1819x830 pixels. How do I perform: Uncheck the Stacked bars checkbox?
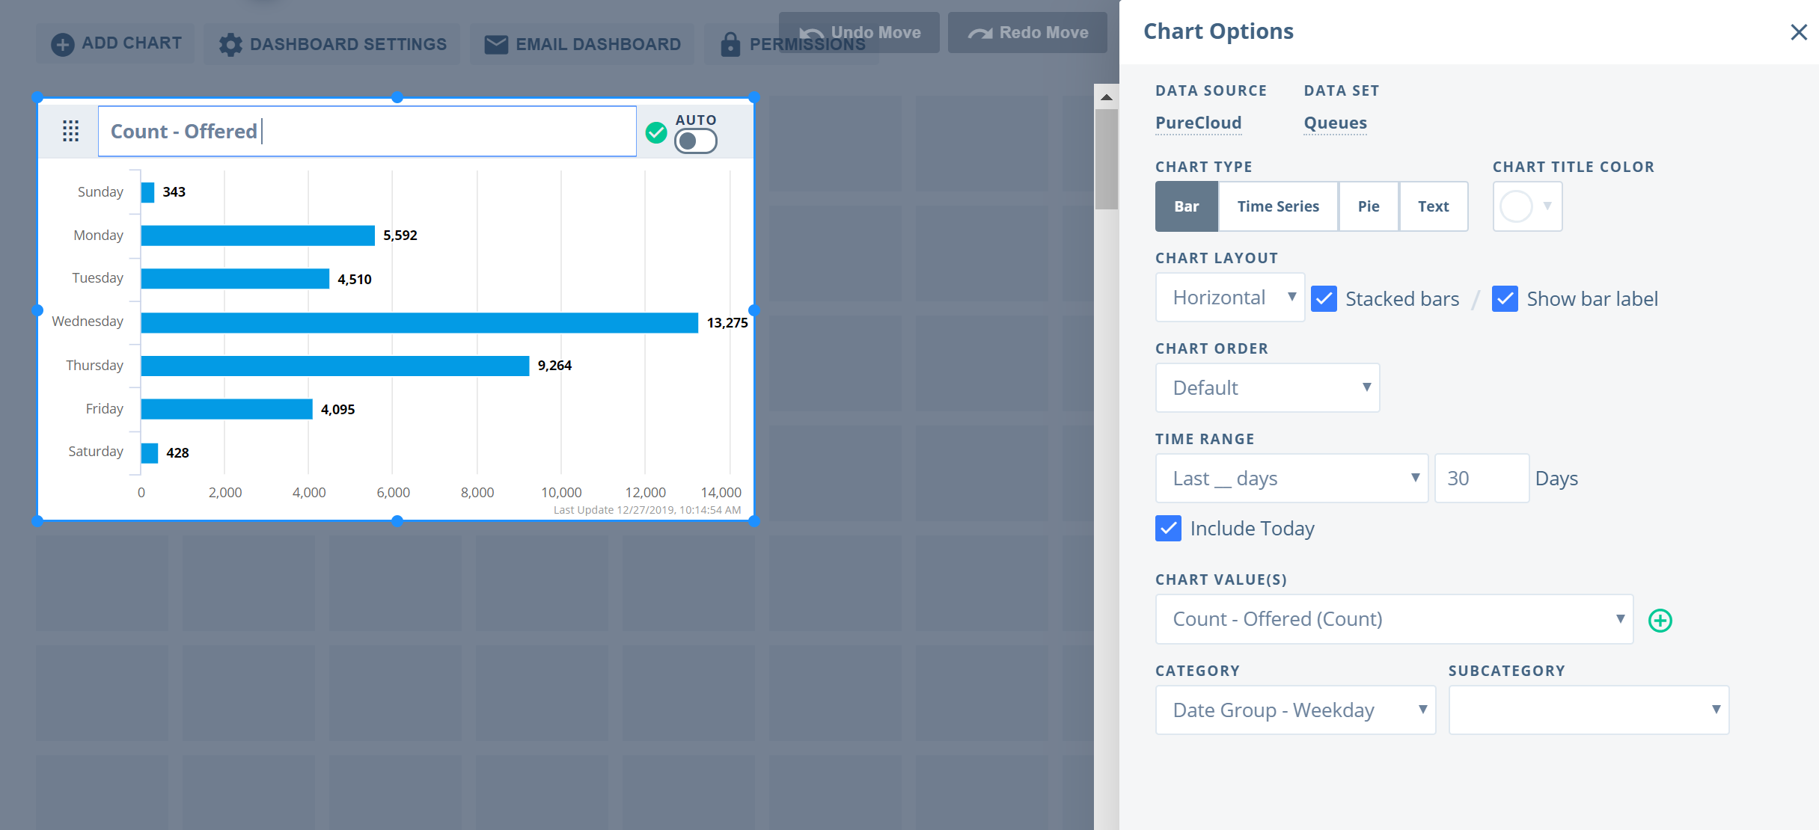pos(1324,298)
